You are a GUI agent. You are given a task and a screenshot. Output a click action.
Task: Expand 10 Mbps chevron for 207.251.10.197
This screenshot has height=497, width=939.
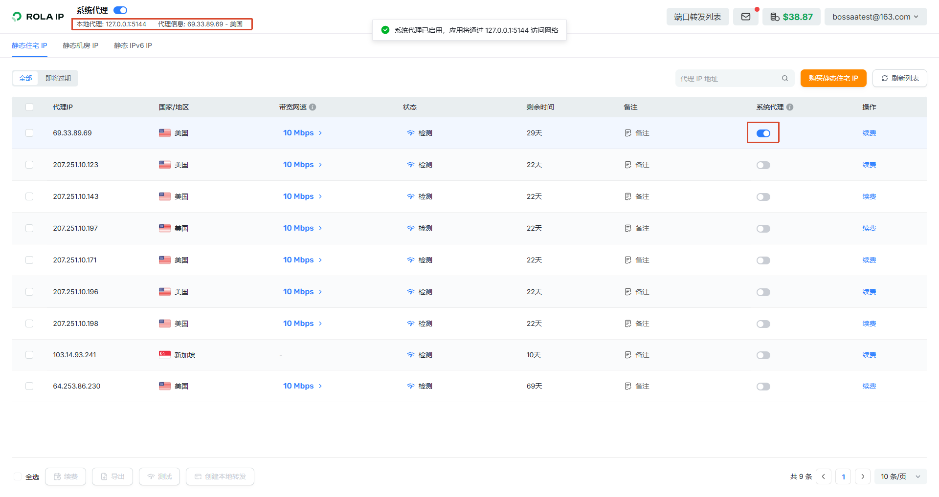click(x=320, y=228)
